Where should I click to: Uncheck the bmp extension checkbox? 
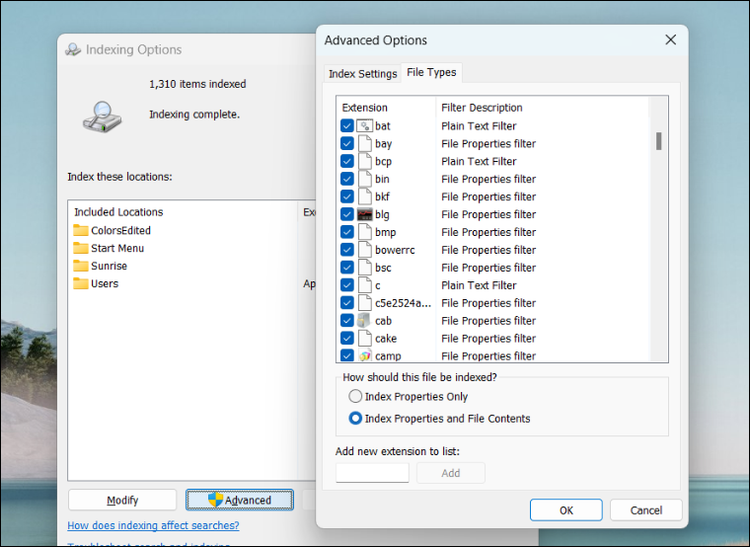click(x=347, y=232)
